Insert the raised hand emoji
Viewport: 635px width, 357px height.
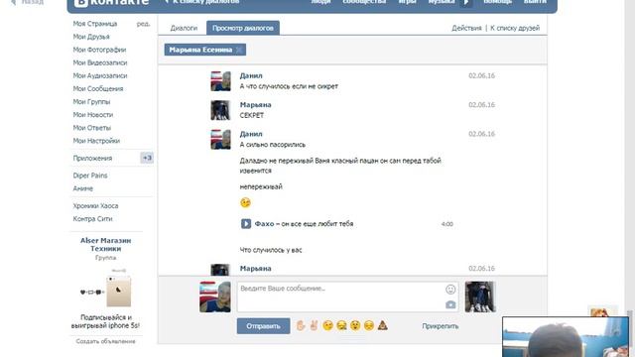coord(300,325)
